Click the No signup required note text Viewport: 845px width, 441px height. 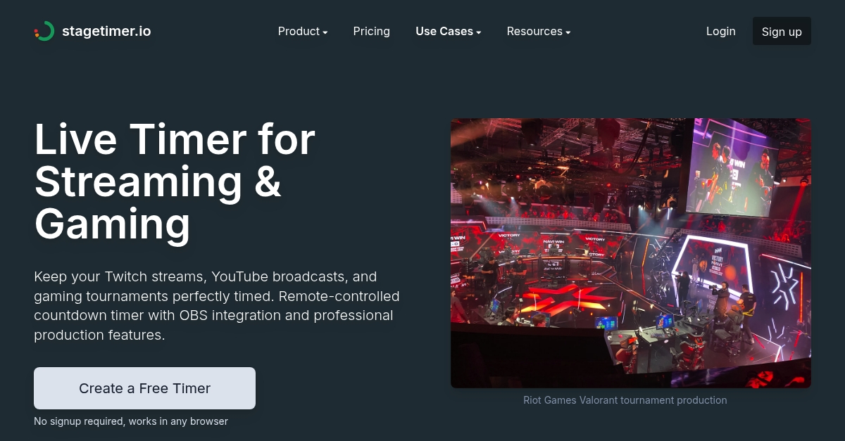[x=131, y=421]
